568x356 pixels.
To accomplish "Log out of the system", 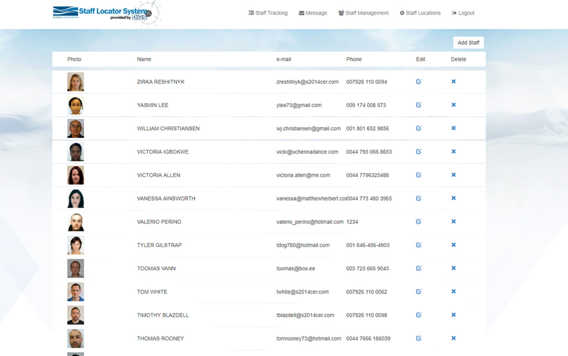I will 463,13.
